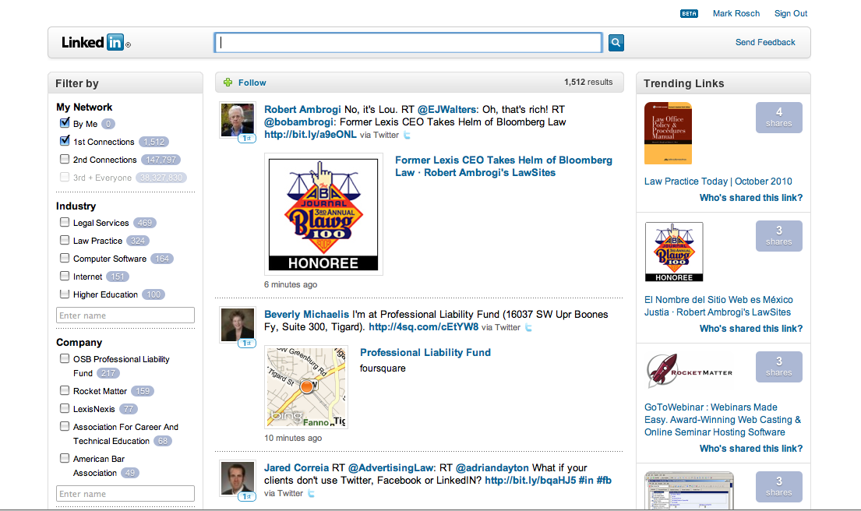
Task: Click the BETA badge icon
Action: (x=689, y=14)
